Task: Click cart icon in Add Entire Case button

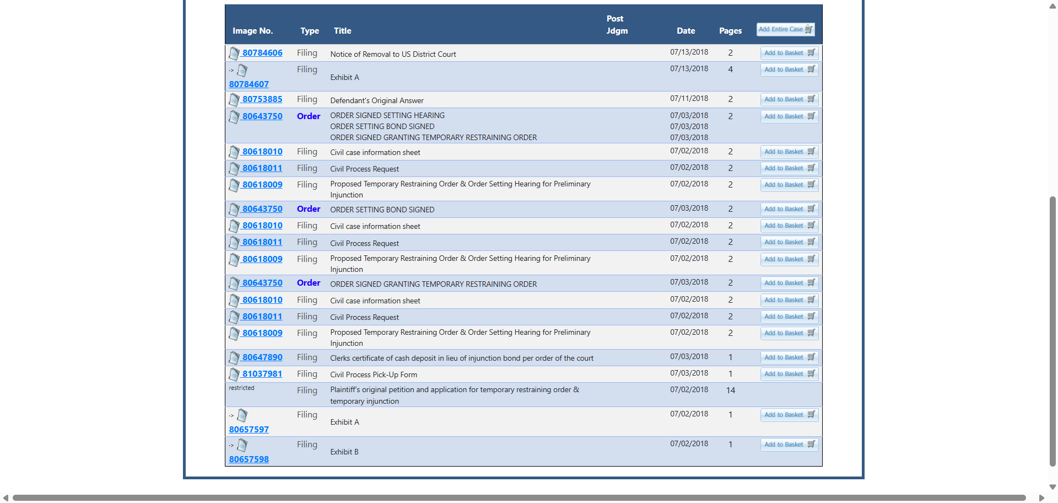Action: [808, 29]
